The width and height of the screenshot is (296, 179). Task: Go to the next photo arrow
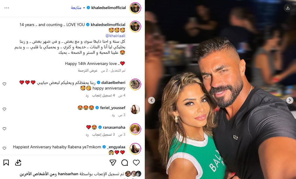tap(290, 100)
